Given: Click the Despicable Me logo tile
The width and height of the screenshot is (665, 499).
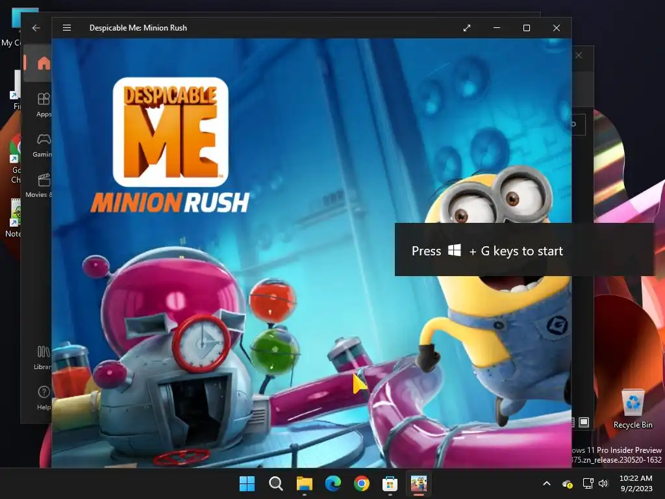Looking at the screenshot, I should (x=171, y=132).
